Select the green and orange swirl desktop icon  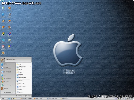click(3, 34)
